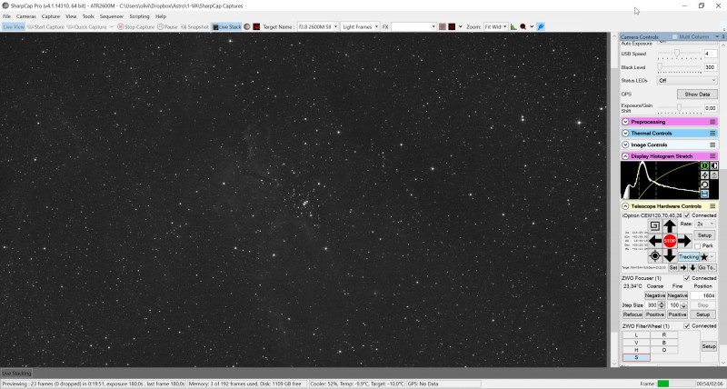Image resolution: width=727 pixels, height=389 pixels.
Task: Toggle ZWO Focuser Connected checkbox
Action: [x=687, y=278]
